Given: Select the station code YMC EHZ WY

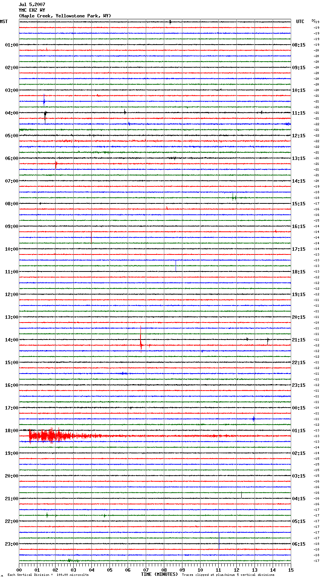Looking at the screenshot, I should click(32, 10).
